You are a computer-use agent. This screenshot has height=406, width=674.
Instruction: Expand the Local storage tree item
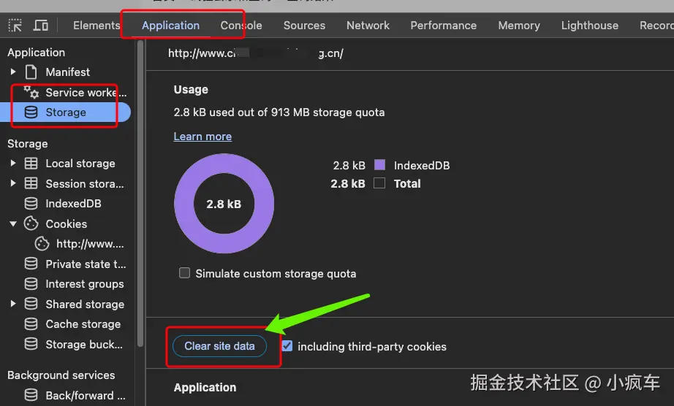click(x=13, y=164)
